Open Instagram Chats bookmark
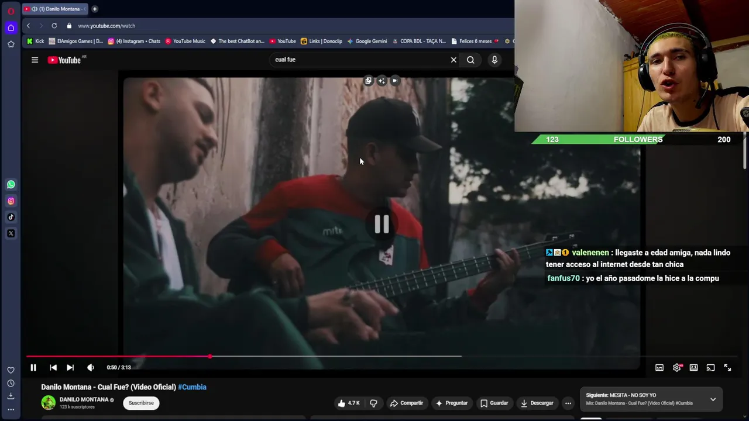The height and width of the screenshot is (421, 749). pyautogui.click(x=134, y=41)
